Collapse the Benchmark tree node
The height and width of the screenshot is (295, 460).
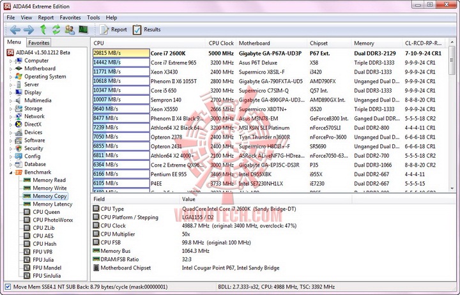(11, 172)
